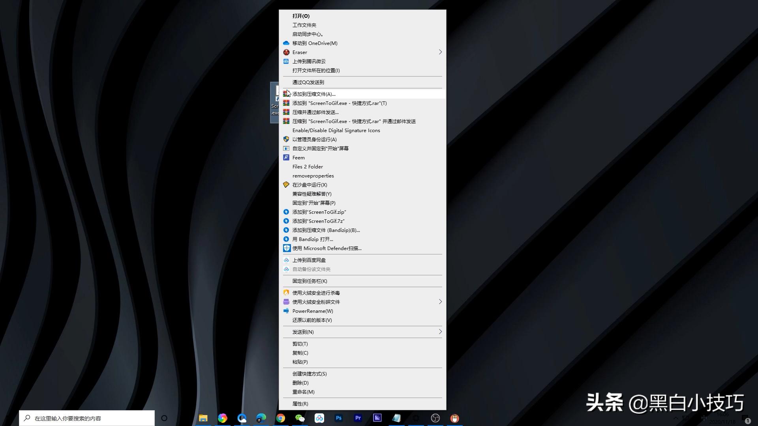Click the Eraser icon in context menu
This screenshot has width=758, height=426.
coord(286,52)
